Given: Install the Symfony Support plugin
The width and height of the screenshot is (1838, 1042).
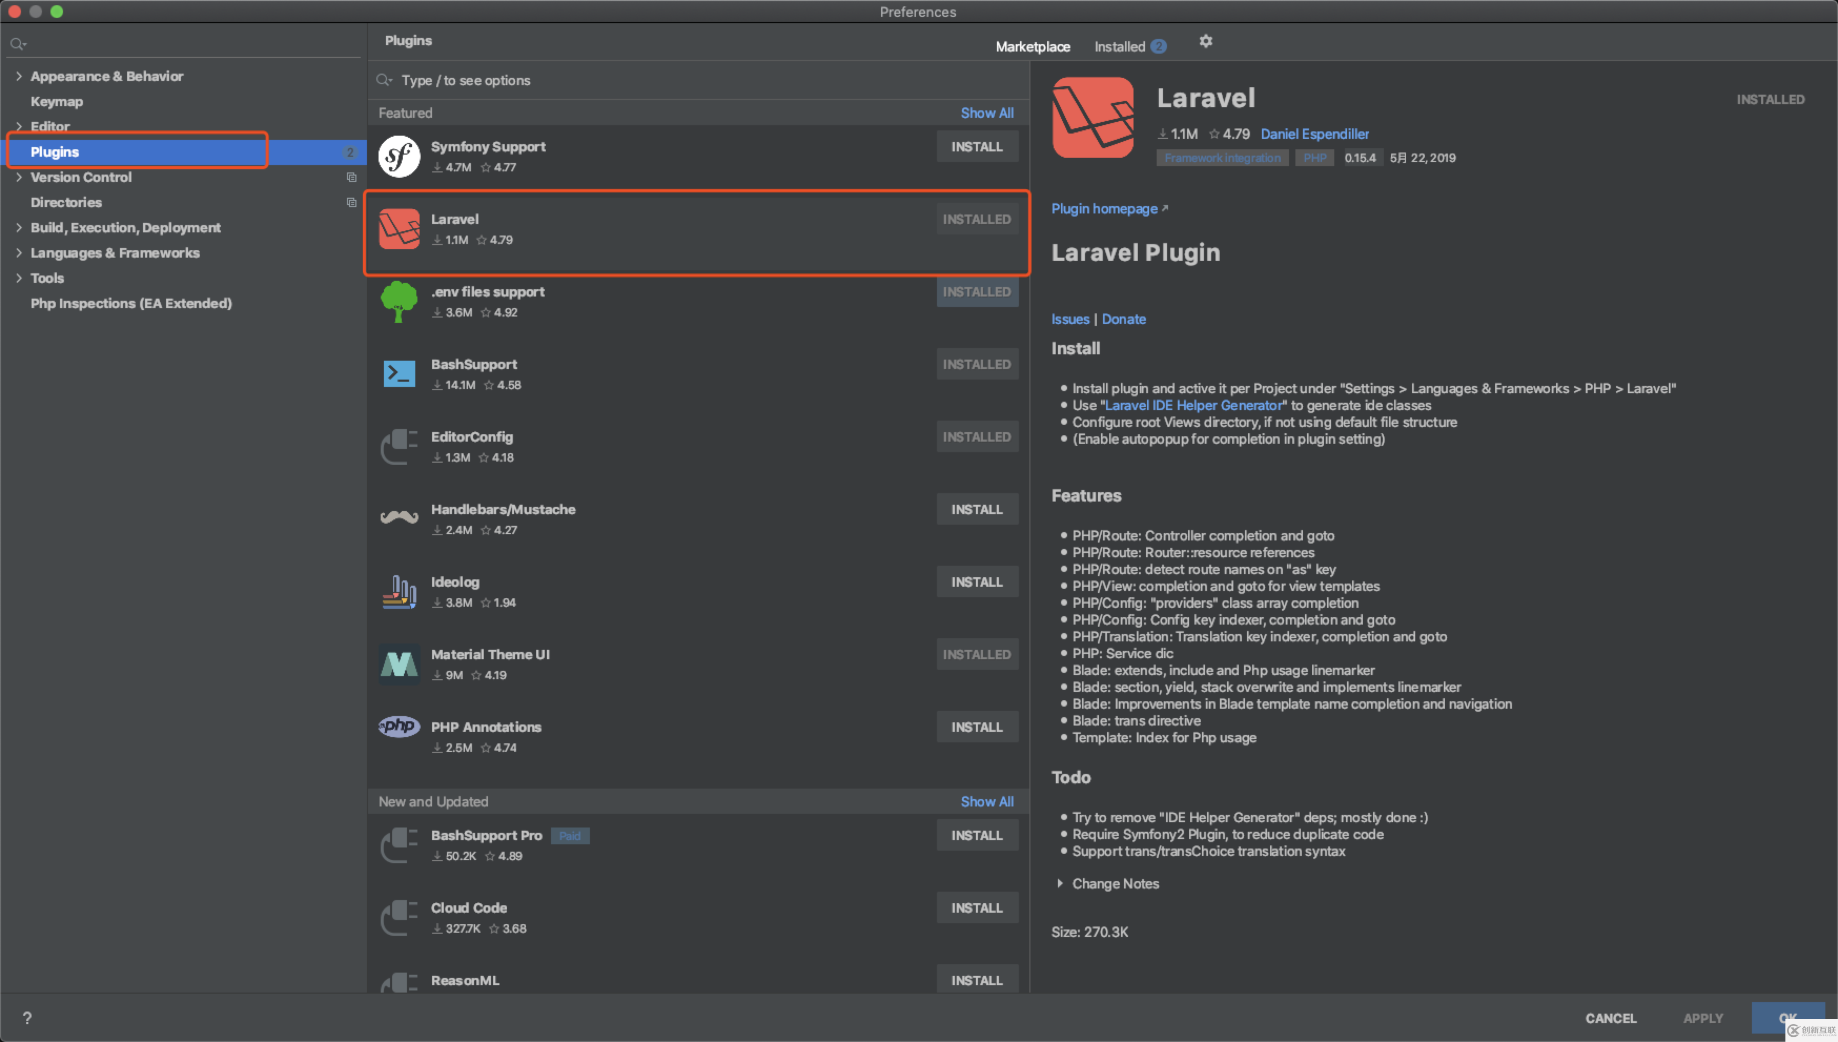Looking at the screenshot, I should [977, 147].
